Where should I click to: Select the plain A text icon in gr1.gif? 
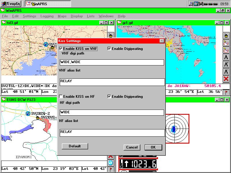pyautogui.click(x=226, y=57)
